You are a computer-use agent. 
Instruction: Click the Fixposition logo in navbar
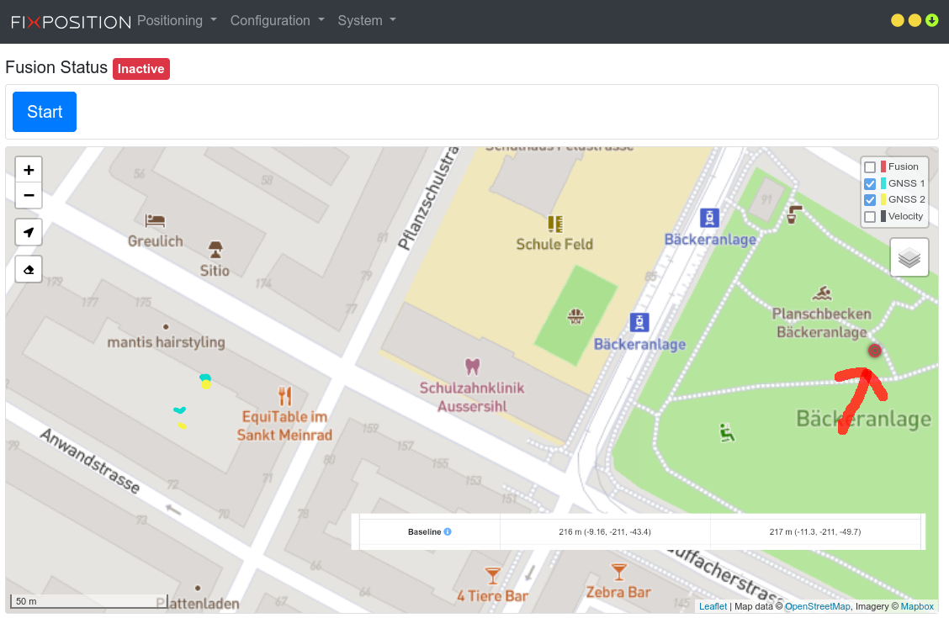(x=71, y=21)
